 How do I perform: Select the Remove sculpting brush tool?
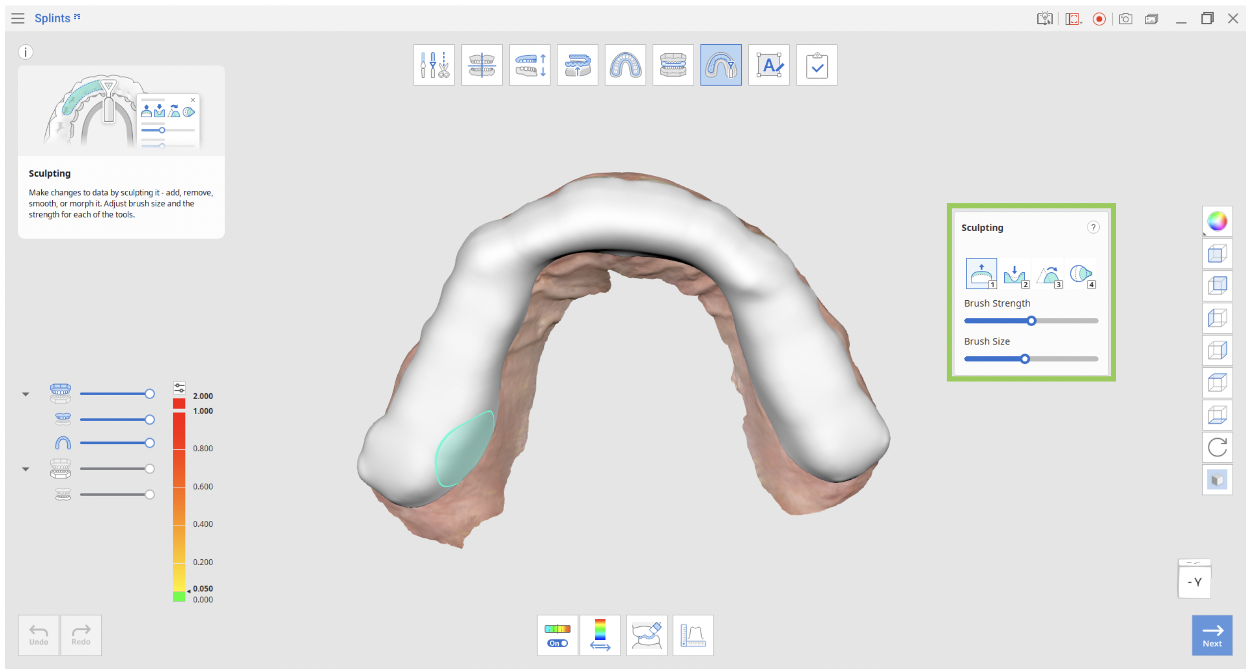click(1015, 273)
